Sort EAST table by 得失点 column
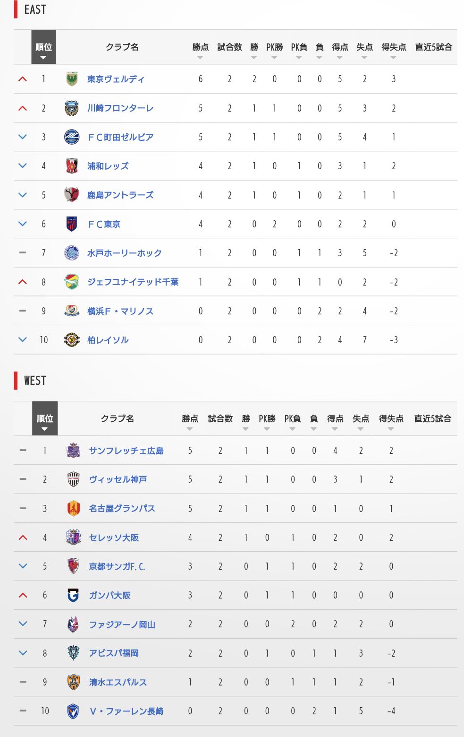Viewport: 464px width, 737px height. (x=393, y=50)
